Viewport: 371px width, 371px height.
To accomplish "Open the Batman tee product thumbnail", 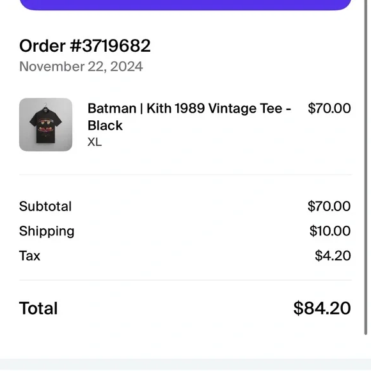I will [45, 125].
